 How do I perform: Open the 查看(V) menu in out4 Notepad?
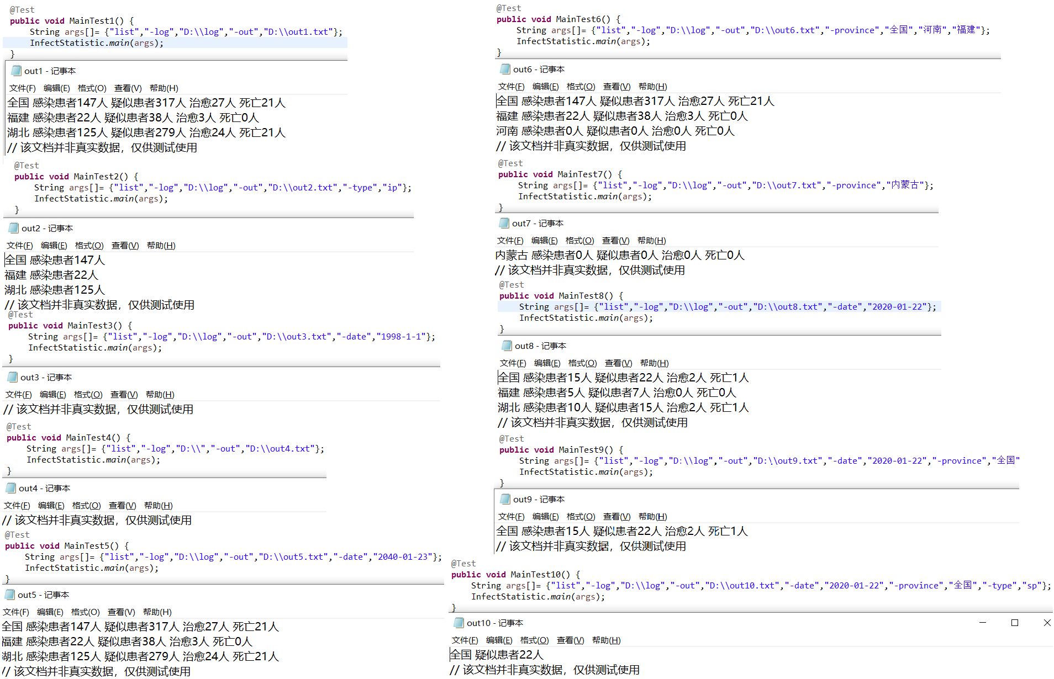tap(123, 506)
